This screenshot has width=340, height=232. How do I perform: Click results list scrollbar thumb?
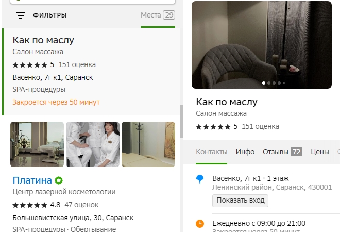coord(182,121)
